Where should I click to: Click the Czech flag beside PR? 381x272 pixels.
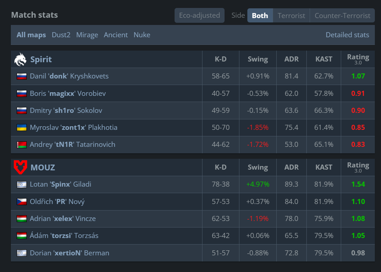tap(22, 201)
